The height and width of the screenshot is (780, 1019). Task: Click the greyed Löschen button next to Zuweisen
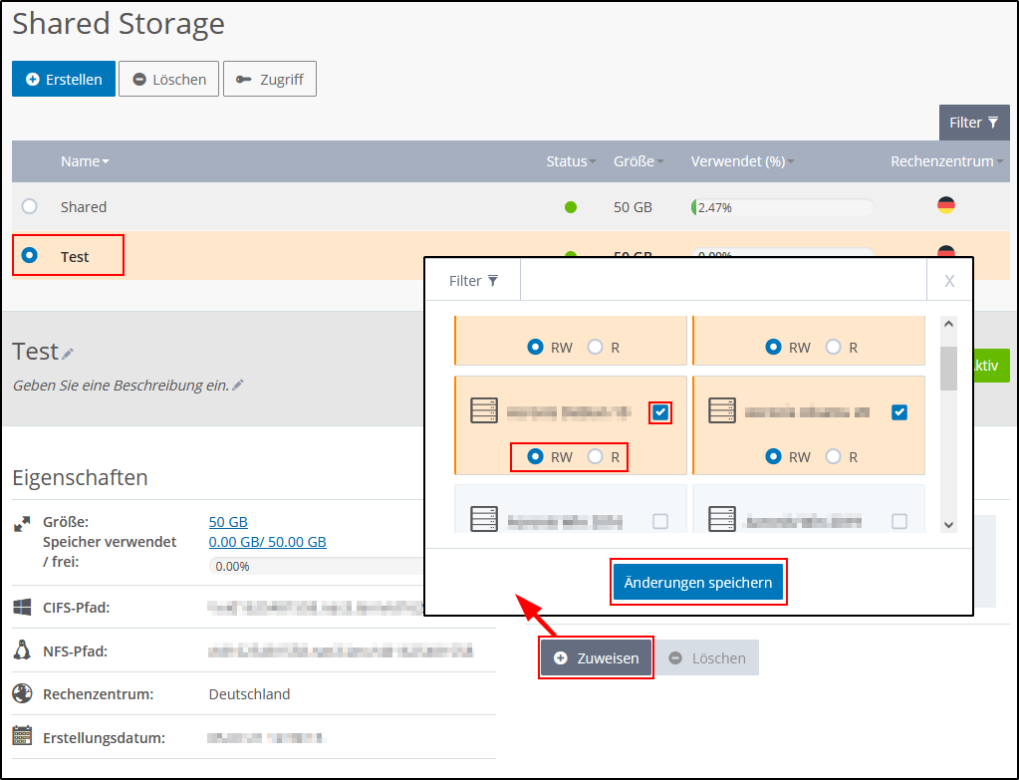tap(706, 657)
